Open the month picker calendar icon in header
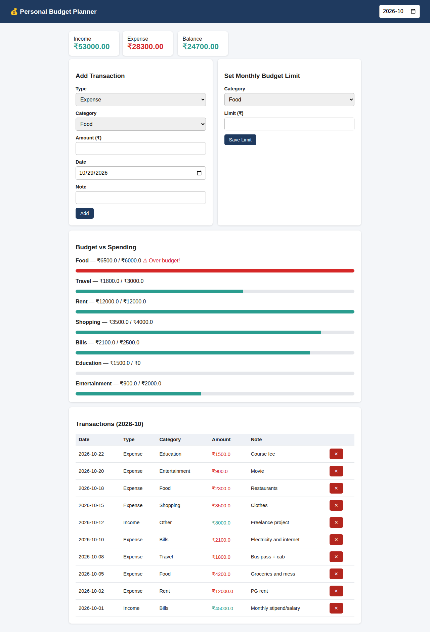This screenshot has height=632, width=430. (x=413, y=11)
